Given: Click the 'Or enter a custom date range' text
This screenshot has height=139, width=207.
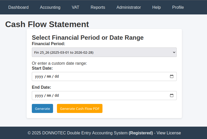Looking at the screenshot, I should click(x=60, y=63).
